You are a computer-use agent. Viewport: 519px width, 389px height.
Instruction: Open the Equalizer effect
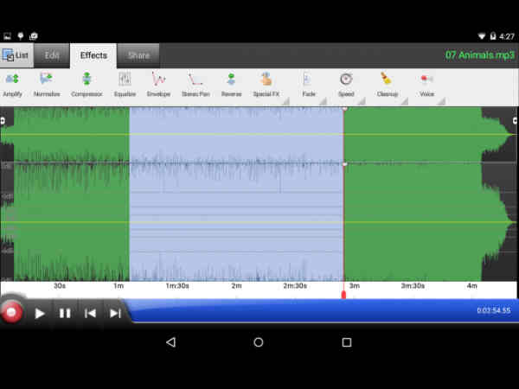(x=125, y=85)
